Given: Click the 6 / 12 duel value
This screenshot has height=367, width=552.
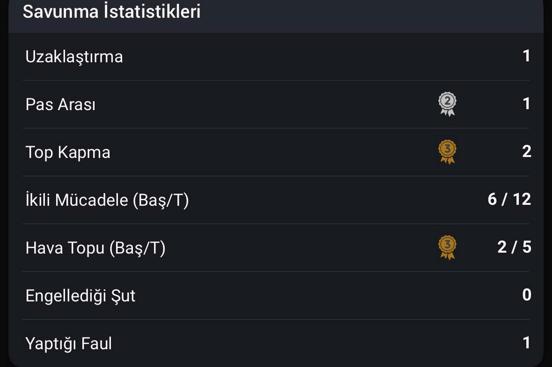Looking at the screenshot, I should coord(509,199).
